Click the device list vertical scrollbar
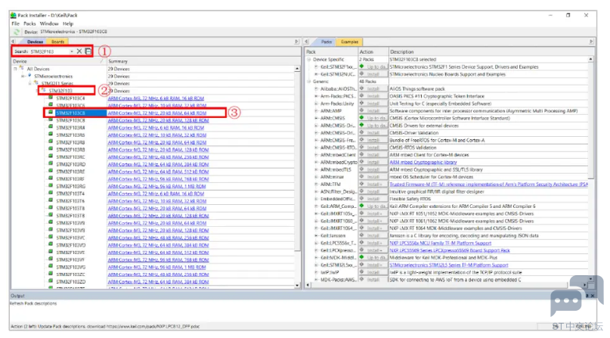Image resolution: width=610 pixels, height=338 pixels. [x=297, y=177]
